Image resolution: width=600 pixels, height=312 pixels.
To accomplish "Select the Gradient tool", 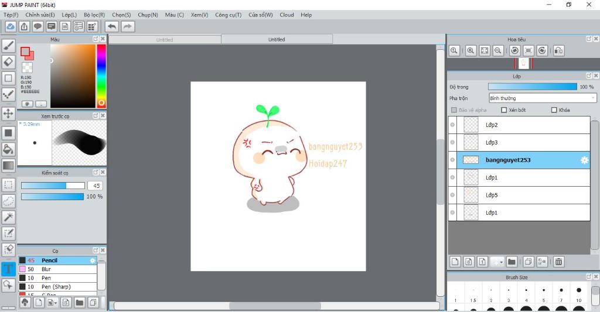I will point(8,166).
